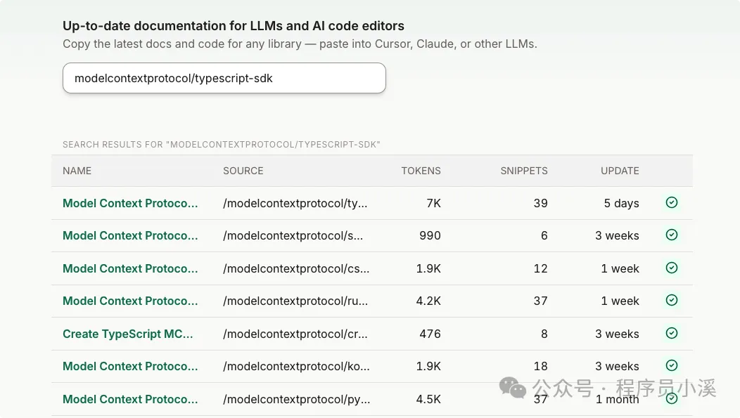The height and width of the screenshot is (418, 740).
Task: Click the /modelcontextprotocol/ty... source path
Action: [x=295, y=203]
